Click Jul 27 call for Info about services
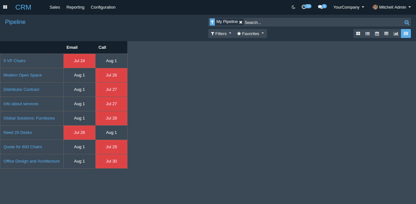 pyautogui.click(x=111, y=104)
